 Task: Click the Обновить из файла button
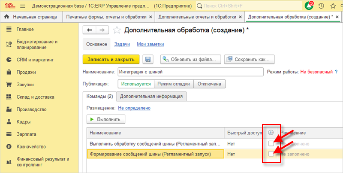tap(191, 59)
